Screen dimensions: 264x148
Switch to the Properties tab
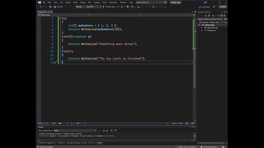point(61,143)
